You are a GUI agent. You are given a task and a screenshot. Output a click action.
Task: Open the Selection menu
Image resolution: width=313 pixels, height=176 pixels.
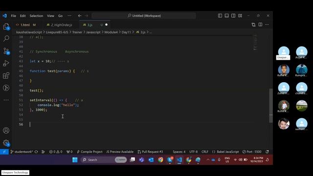(x=36, y=16)
